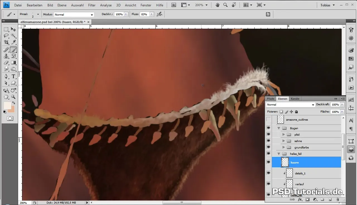Open the Deckkr. opacity slider arrow
This screenshot has height=205, width=357.
126,14
